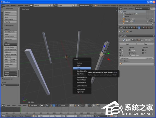Choose Edges in the Delete menu
Viewport: 156px width, 118px height.
pyautogui.click(x=82, y=66)
